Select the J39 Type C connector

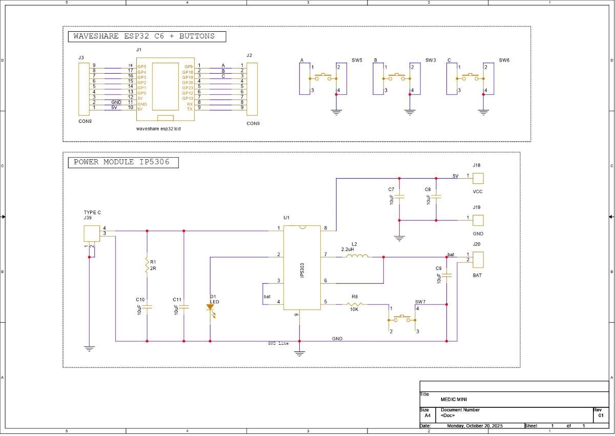tap(92, 234)
